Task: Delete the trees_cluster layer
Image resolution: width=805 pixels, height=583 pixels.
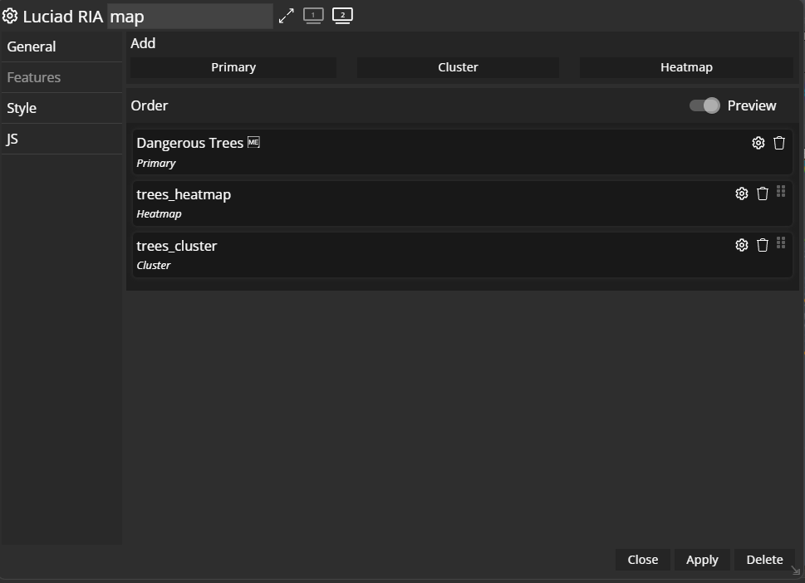Action: (763, 245)
